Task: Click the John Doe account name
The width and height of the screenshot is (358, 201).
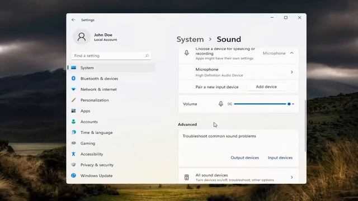Action: pos(103,35)
